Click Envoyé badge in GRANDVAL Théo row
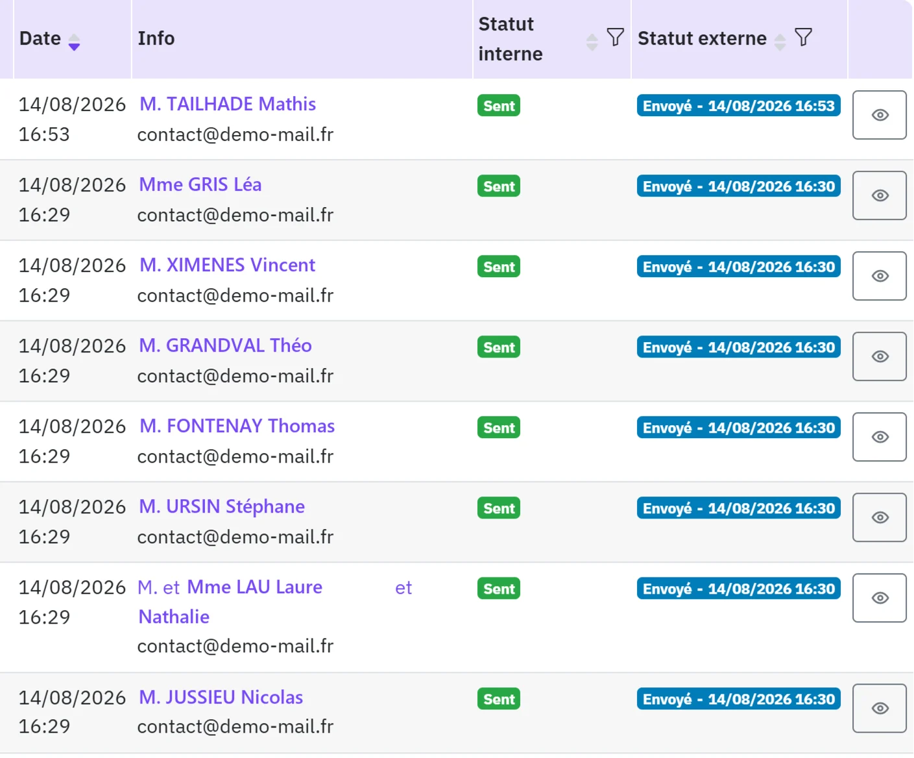 point(739,347)
